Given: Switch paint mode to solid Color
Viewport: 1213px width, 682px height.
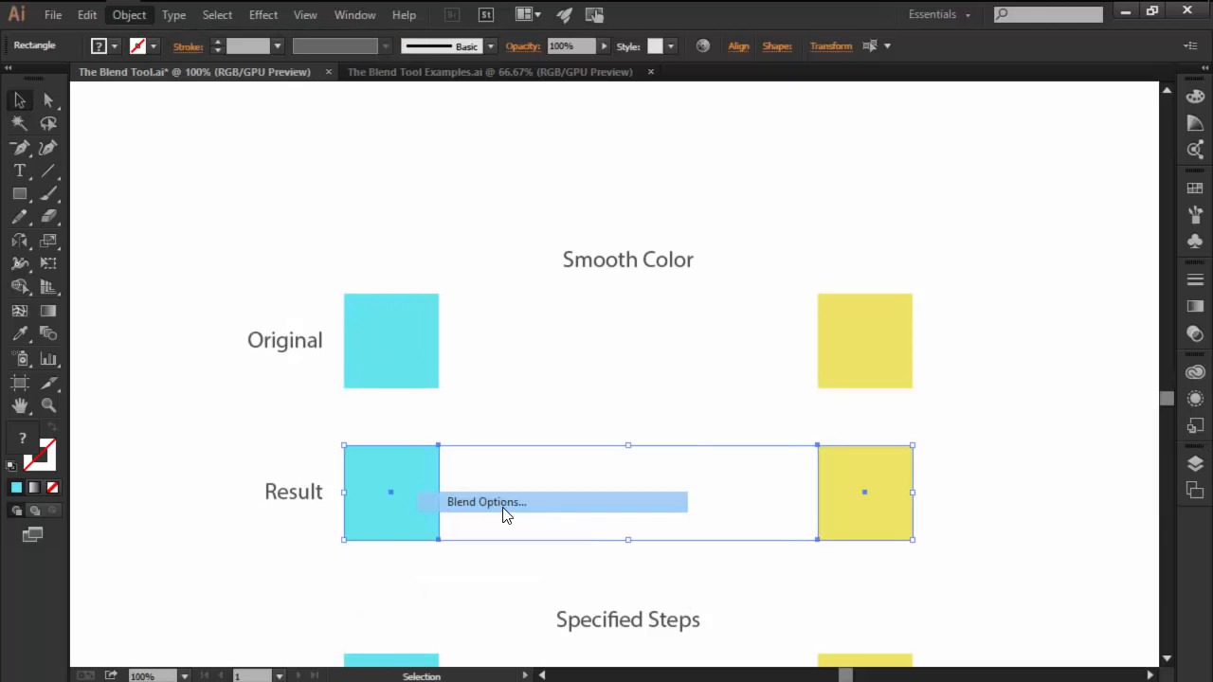Looking at the screenshot, I should click(x=16, y=488).
